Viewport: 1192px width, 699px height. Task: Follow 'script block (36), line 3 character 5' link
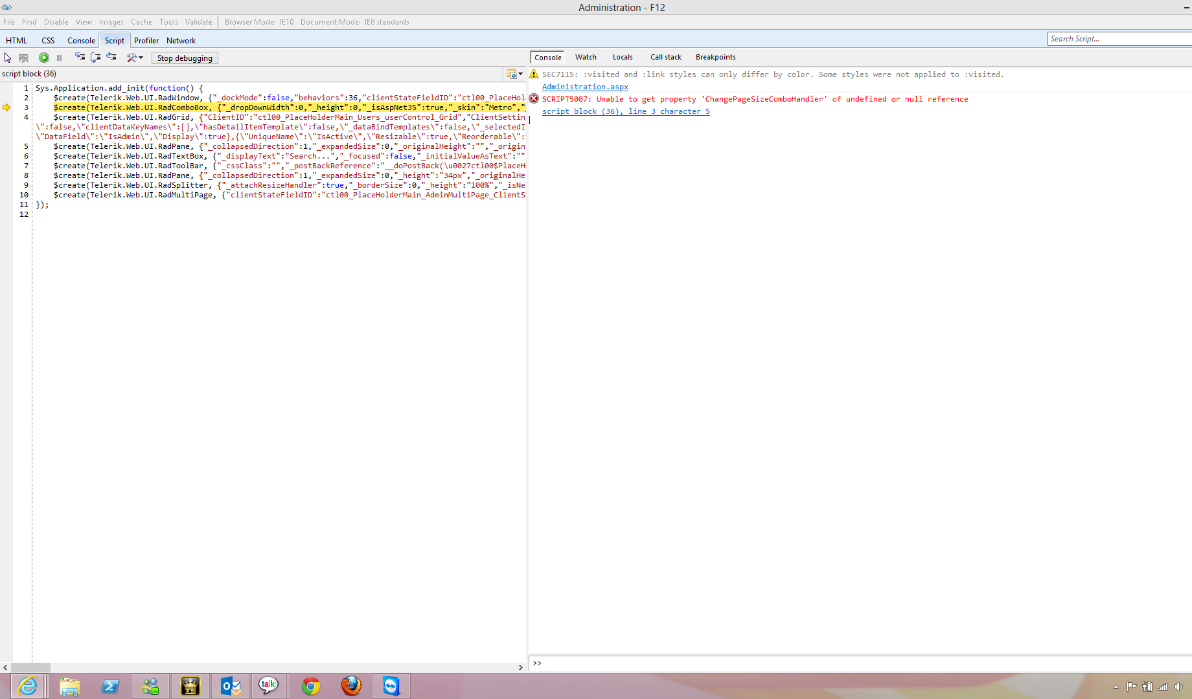point(626,111)
